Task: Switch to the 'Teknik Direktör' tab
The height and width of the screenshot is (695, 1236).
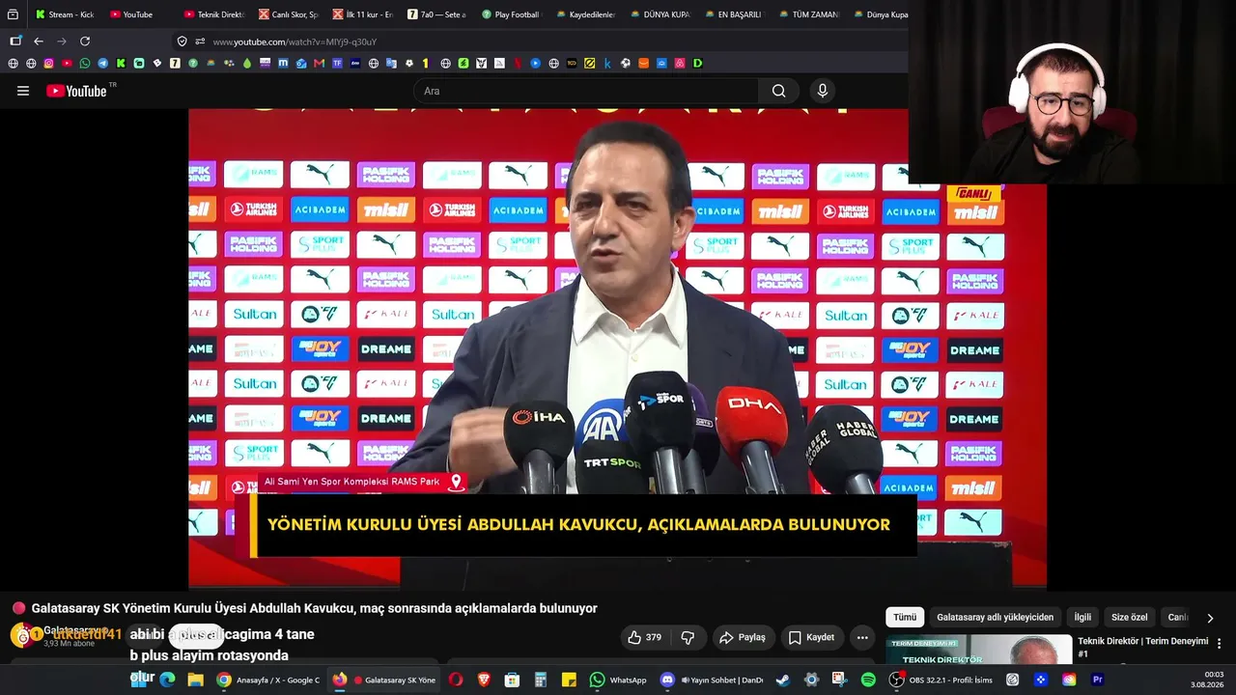Action: coord(213,14)
